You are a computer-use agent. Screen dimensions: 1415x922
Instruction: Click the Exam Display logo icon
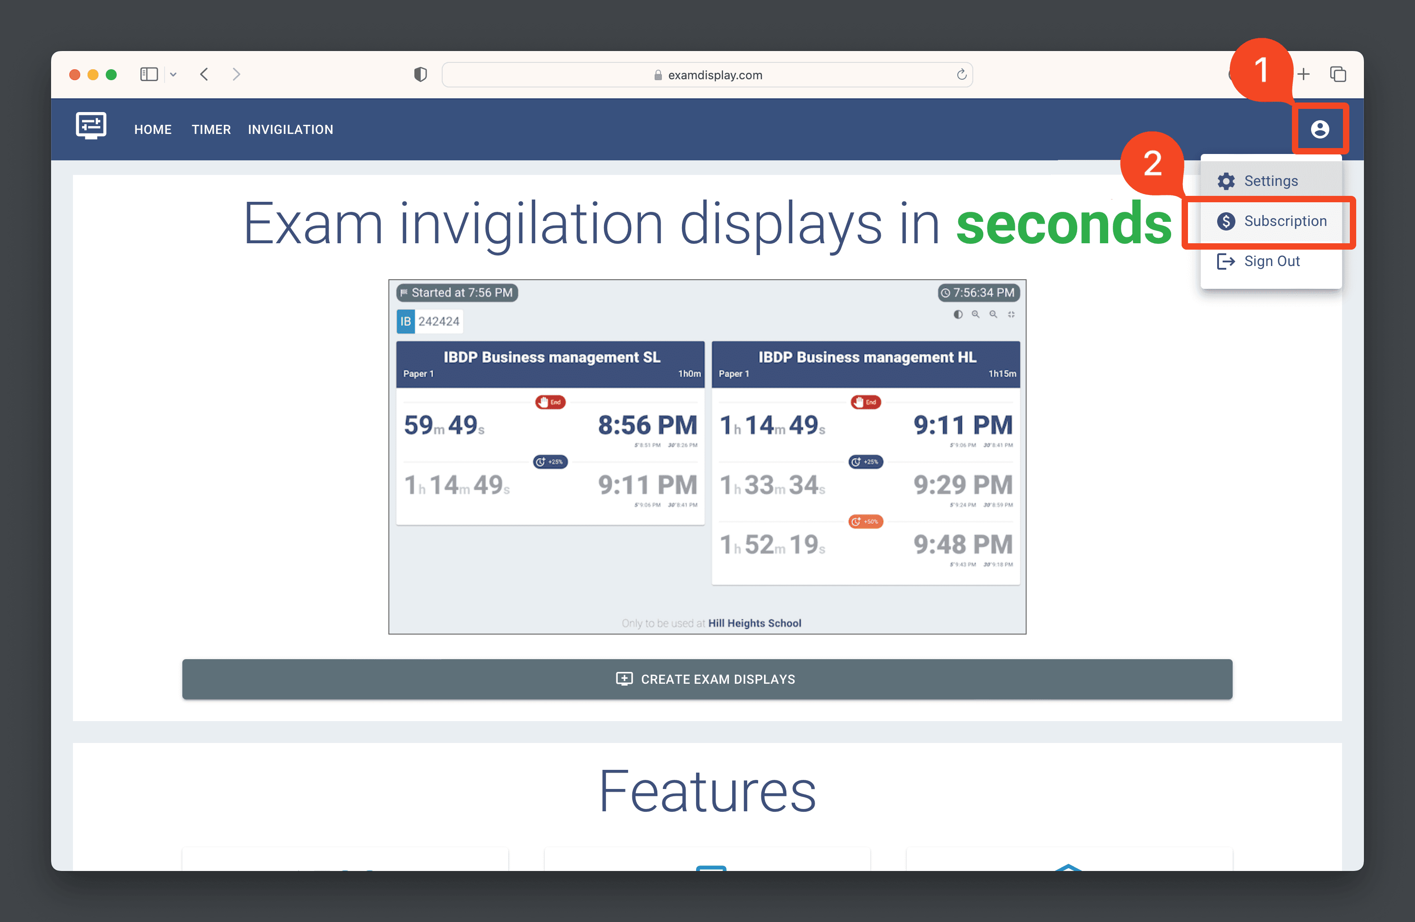click(x=91, y=126)
